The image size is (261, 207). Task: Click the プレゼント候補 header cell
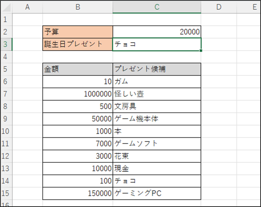[x=157, y=69]
